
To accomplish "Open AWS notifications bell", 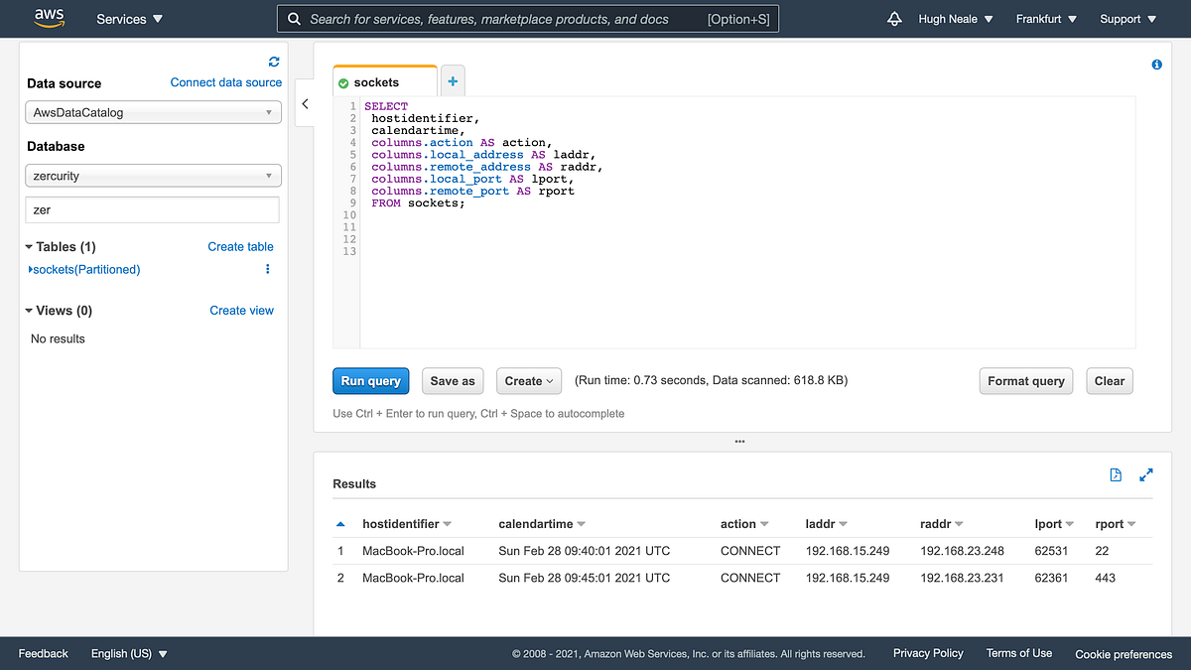I will click(894, 18).
